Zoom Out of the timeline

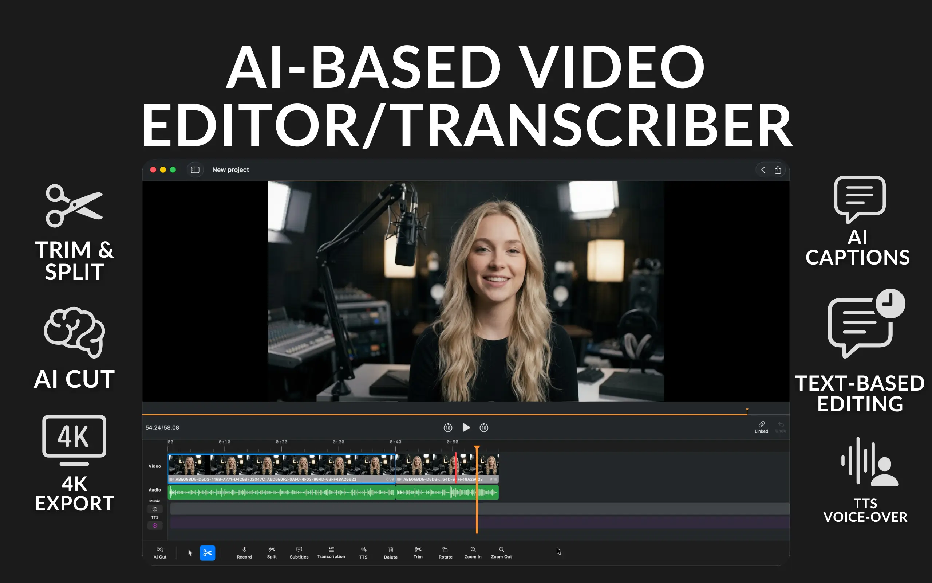501,552
